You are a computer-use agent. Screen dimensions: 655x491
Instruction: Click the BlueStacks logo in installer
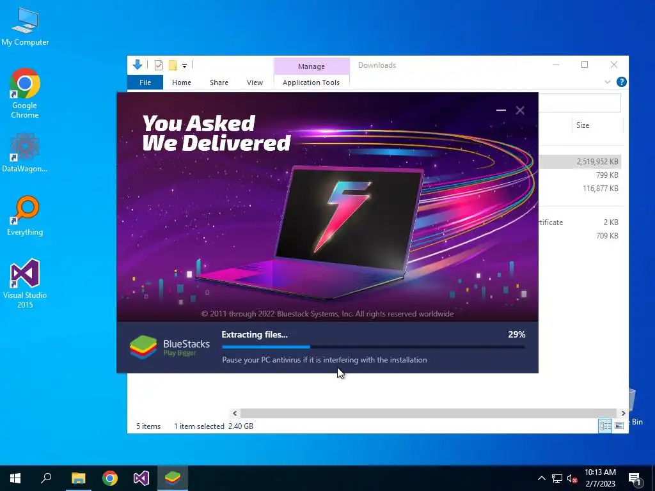pos(169,347)
